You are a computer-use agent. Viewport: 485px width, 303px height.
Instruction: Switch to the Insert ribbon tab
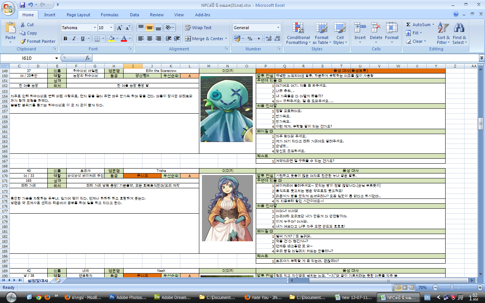click(x=50, y=15)
